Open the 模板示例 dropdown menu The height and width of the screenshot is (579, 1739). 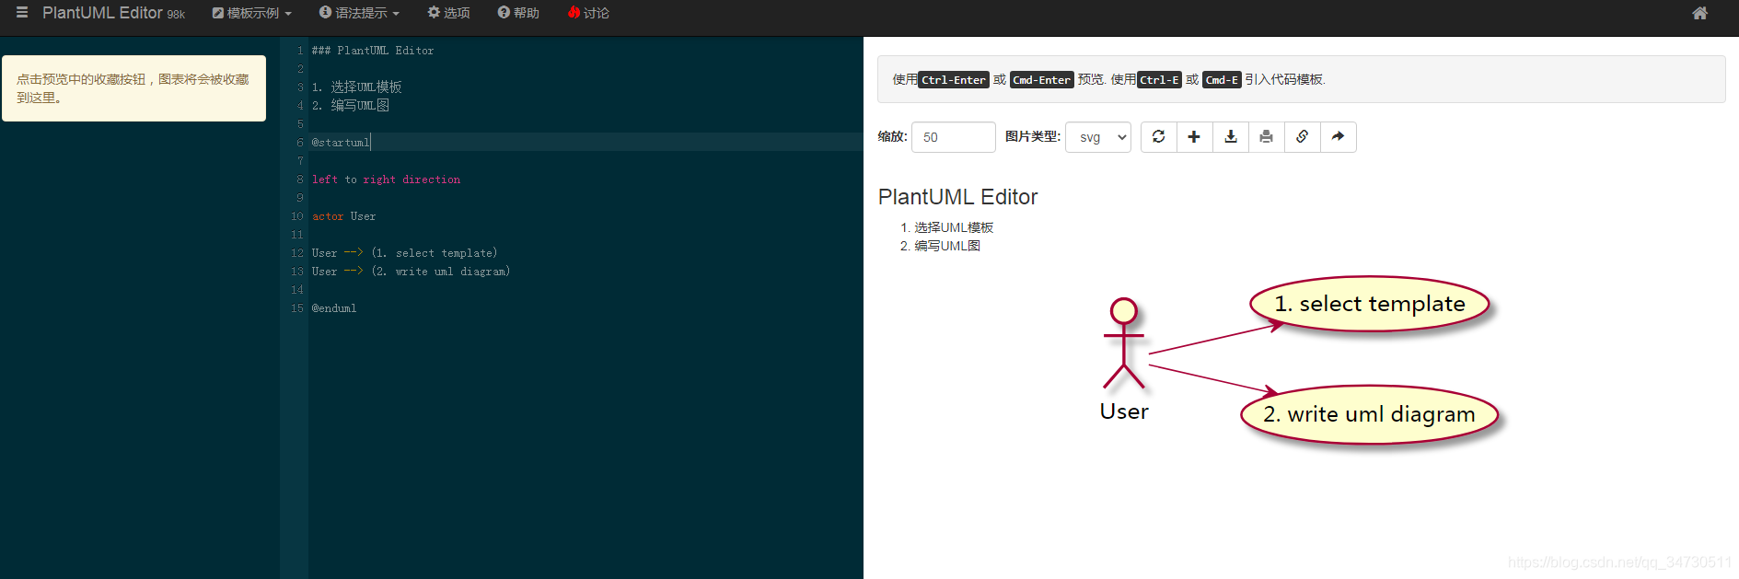click(252, 13)
